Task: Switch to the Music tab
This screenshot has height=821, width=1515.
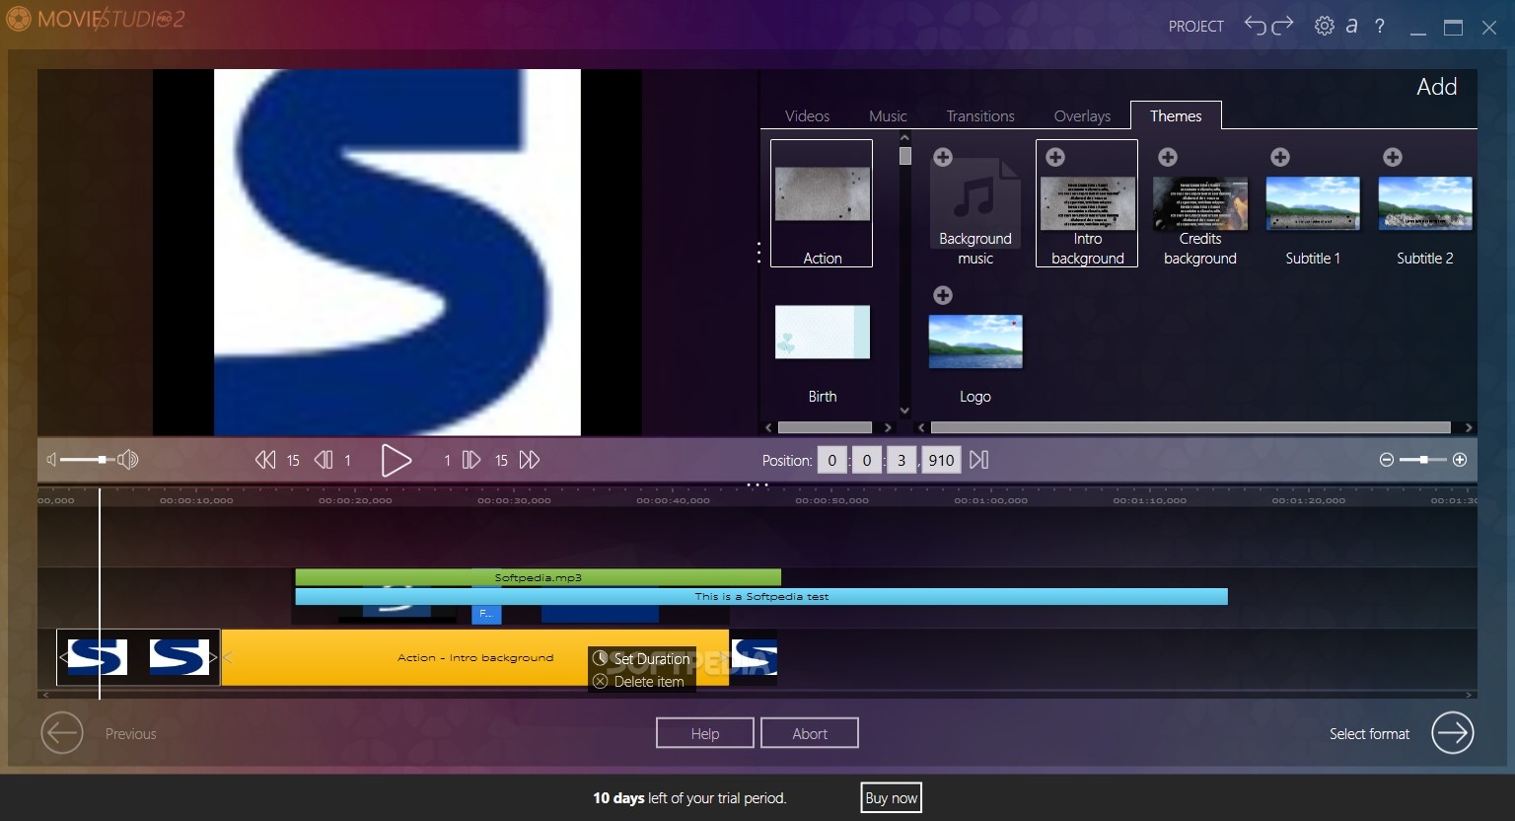Action: pos(888,115)
